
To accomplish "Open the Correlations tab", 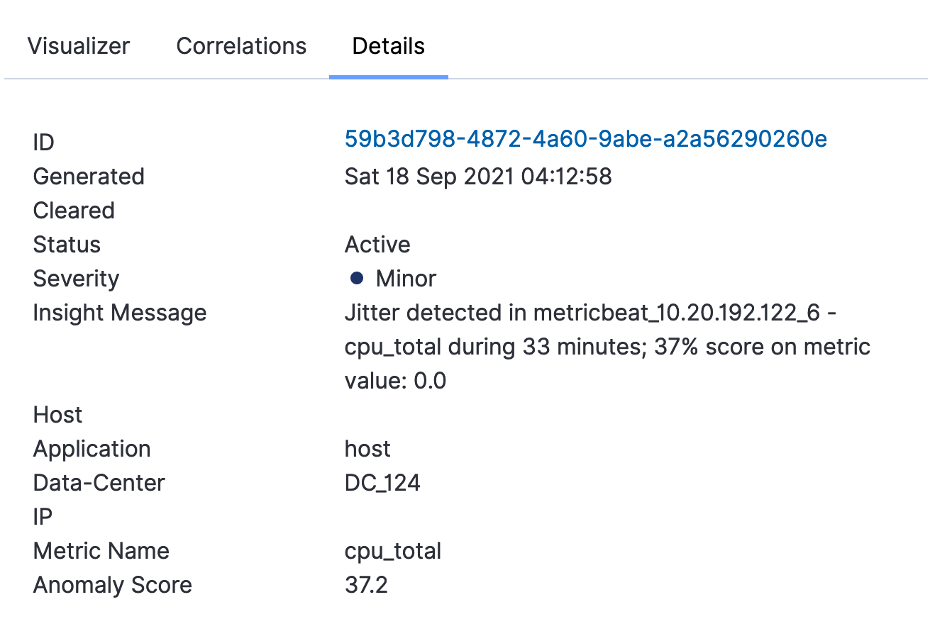I will pyautogui.click(x=241, y=46).
